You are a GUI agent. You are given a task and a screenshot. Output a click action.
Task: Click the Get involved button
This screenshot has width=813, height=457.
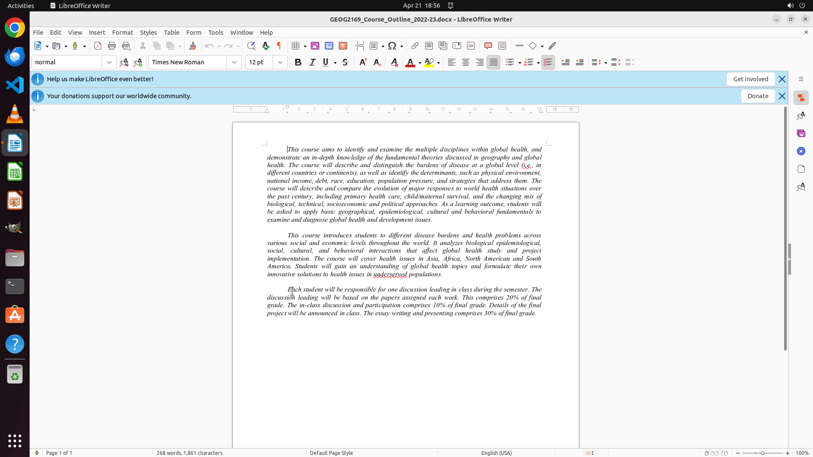(x=750, y=79)
